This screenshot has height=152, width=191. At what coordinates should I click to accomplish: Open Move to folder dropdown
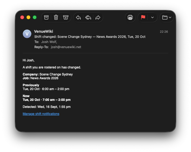167,17
